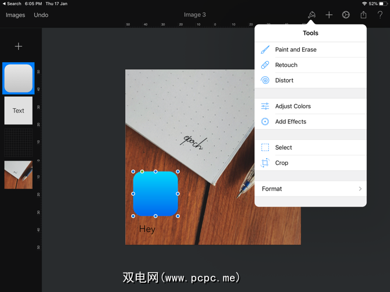Tap the 6:05 PM clock
The image size is (390, 292).
tap(33, 3)
